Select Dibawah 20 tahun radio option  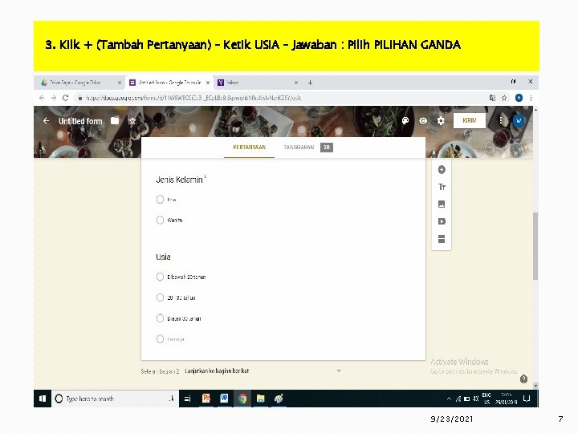[160, 277]
